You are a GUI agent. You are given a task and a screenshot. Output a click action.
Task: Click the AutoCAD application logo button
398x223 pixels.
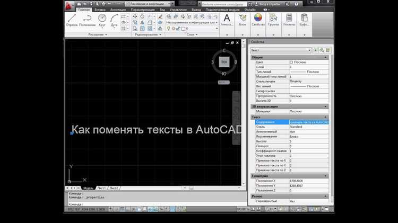[71, 5]
